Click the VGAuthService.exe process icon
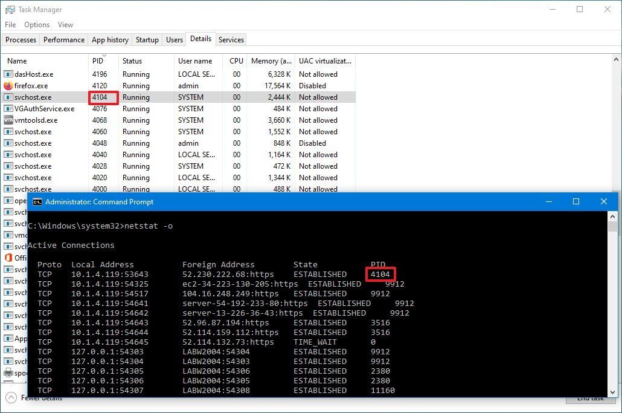 point(8,108)
